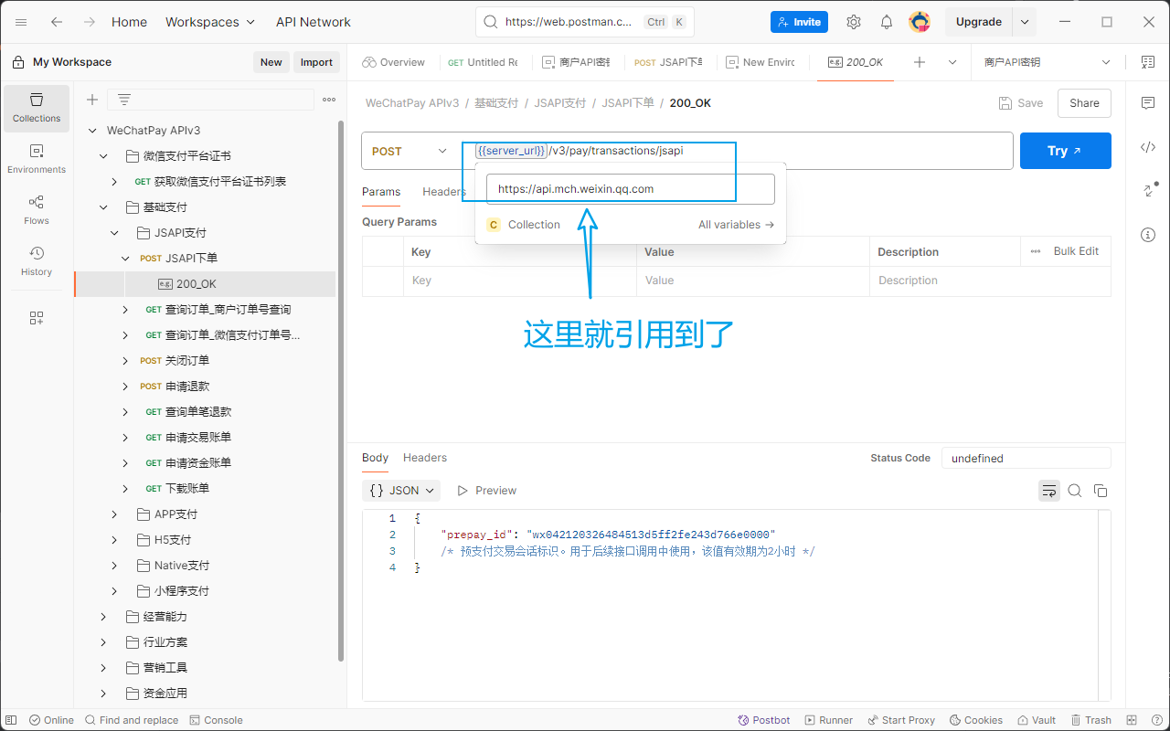Viewport: 1170px width, 731px height.
Task: Click Bulk Edit in params table
Action: [1076, 251]
